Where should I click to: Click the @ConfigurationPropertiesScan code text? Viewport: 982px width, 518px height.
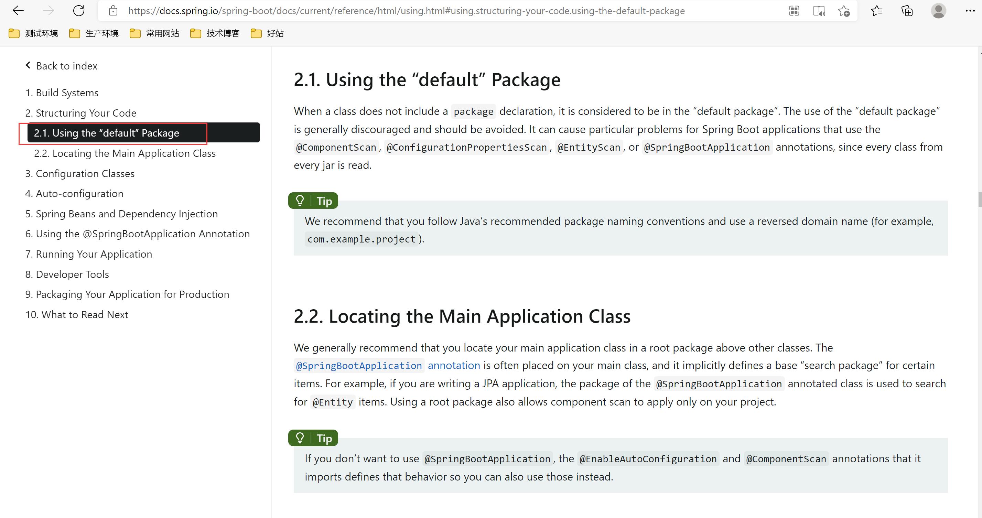467,148
